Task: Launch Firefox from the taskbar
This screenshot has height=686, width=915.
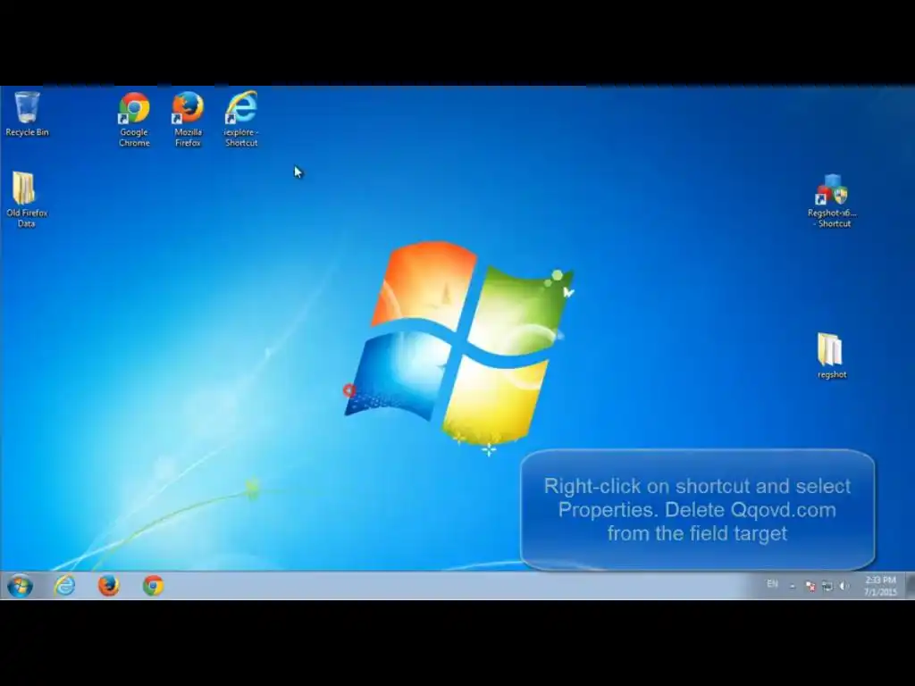Action: click(108, 586)
